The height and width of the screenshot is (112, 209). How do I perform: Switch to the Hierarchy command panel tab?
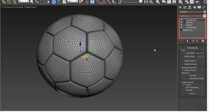pos(190,7)
